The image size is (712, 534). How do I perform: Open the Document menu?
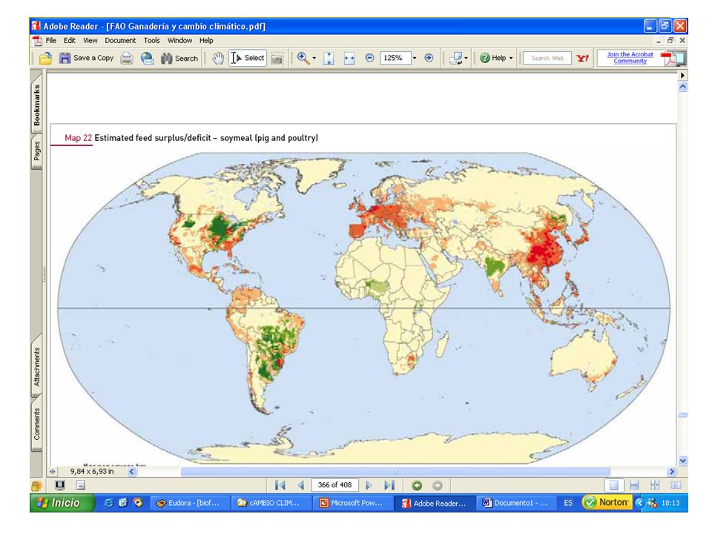(x=120, y=40)
